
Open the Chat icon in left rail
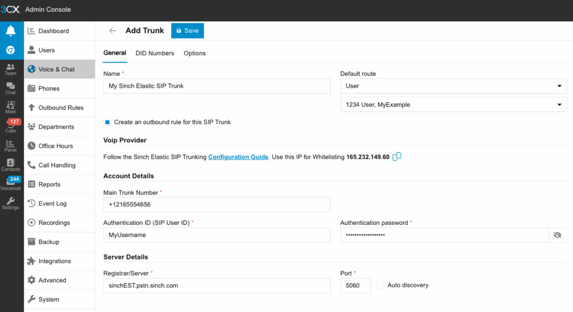(11, 88)
